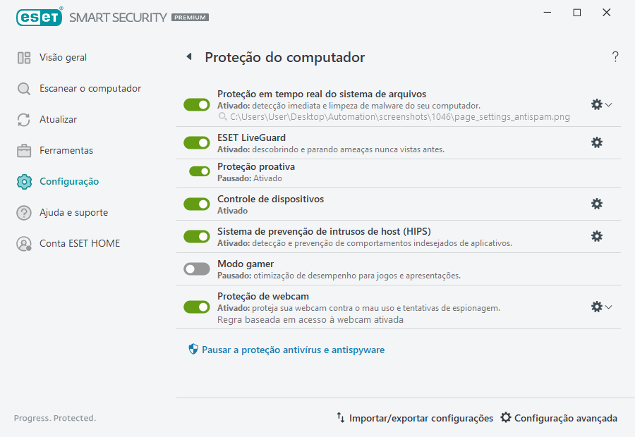The height and width of the screenshot is (437, 635).
Task: Click the help question mark icon
Action: (x=615, y=56)
